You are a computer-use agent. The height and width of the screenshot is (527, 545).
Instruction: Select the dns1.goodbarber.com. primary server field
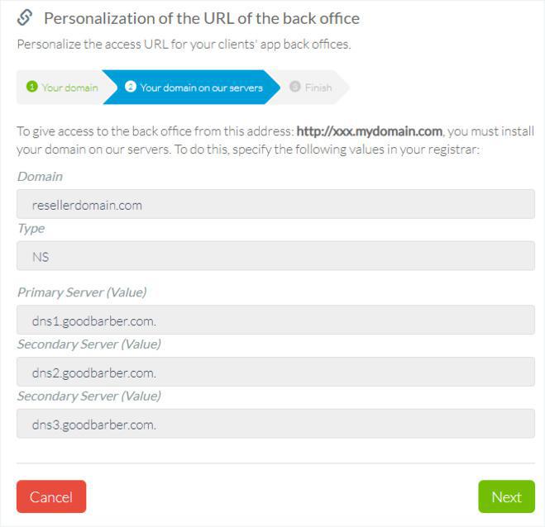[x=275, y=320]
